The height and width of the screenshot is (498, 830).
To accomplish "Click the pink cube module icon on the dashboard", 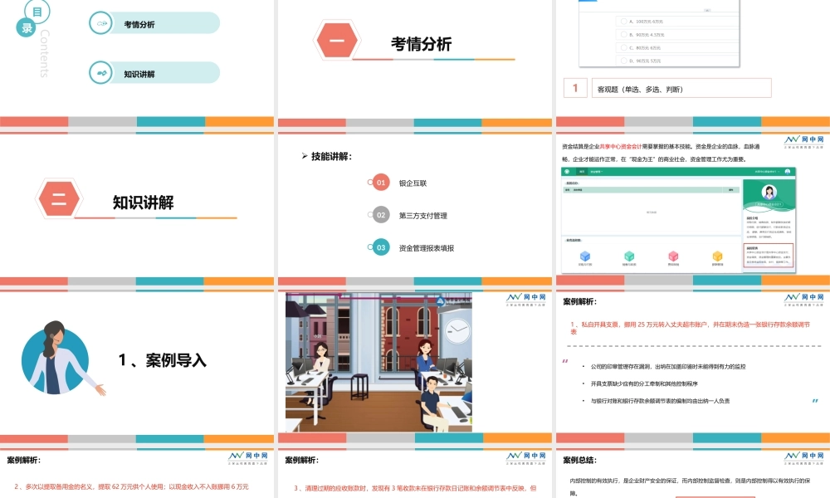I will pos(673,256).
